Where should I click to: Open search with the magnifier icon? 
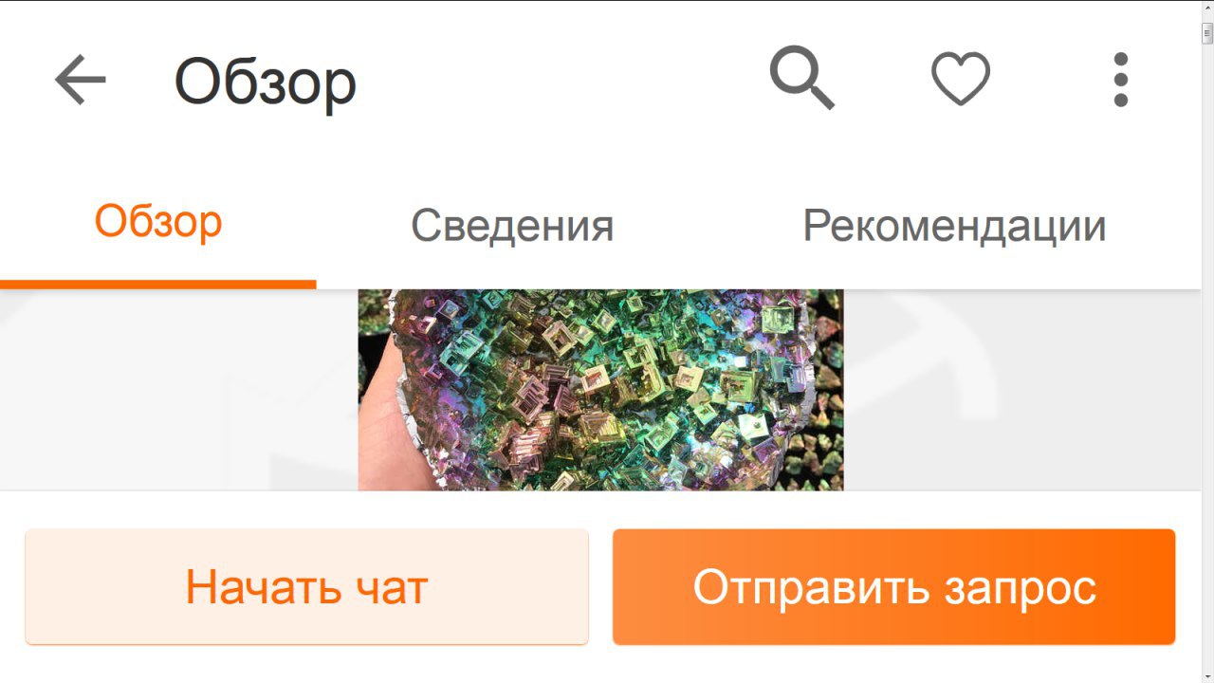[802, 79]
